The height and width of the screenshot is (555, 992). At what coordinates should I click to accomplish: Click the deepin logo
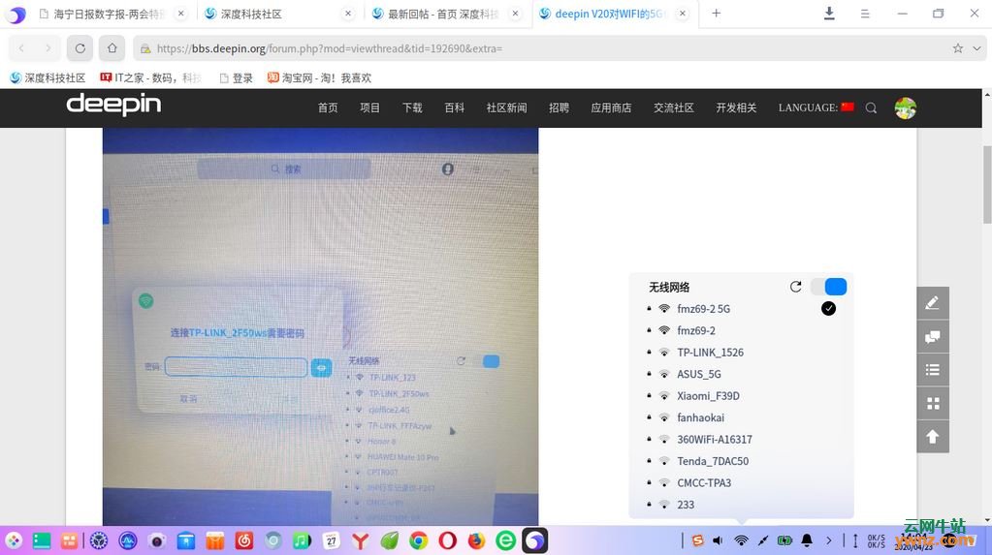pos(113,105)
